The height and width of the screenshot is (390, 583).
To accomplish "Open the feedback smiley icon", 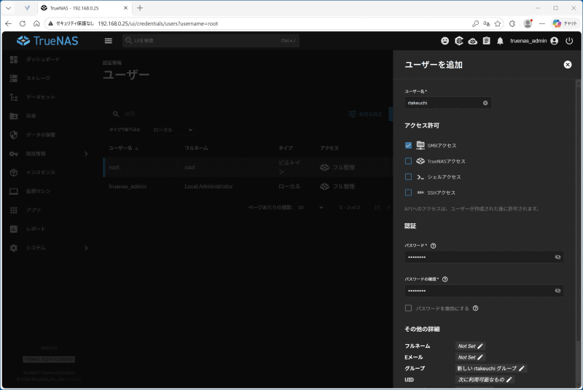I will [445, 41].
